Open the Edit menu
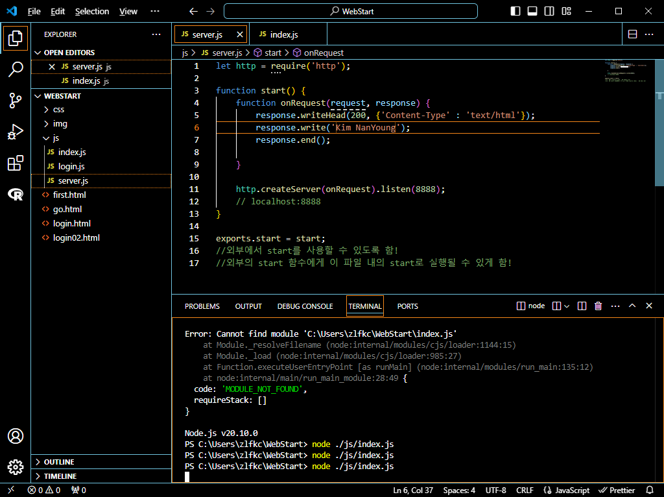664x497 pixels. coord(58,12)
